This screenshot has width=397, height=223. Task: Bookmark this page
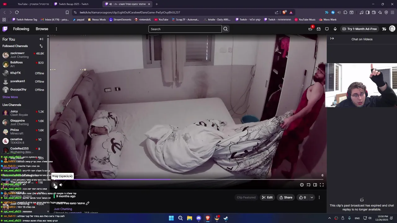pos(67,12)
